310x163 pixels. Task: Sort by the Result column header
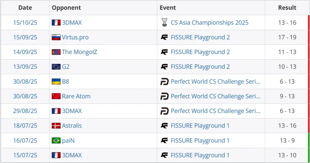(x=287, y=8)
